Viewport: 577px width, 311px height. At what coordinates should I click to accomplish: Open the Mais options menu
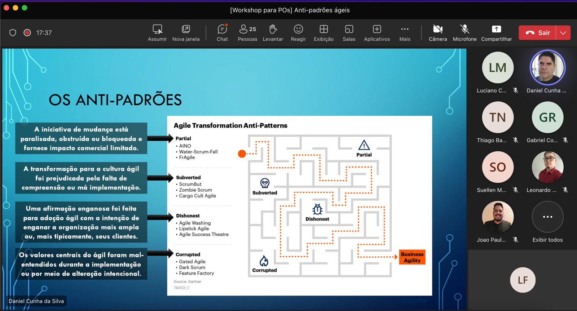pyautogui.click(x=405, y=32)
